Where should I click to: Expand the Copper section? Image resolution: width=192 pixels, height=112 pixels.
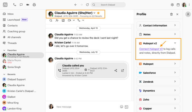(158, 108)
